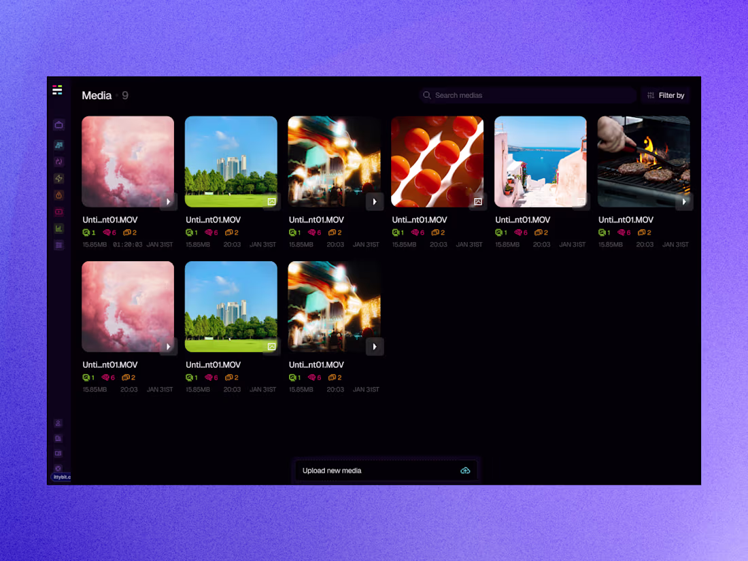Open the account profile icon near sidebar bottom
This screenshot has width=748, height=561.
[x=58, y=422]
